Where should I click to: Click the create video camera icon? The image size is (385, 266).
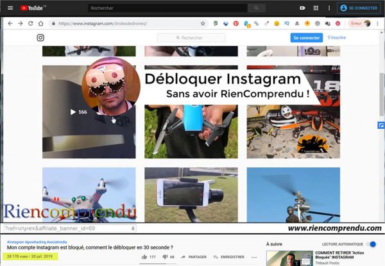[x=302, y=8]
